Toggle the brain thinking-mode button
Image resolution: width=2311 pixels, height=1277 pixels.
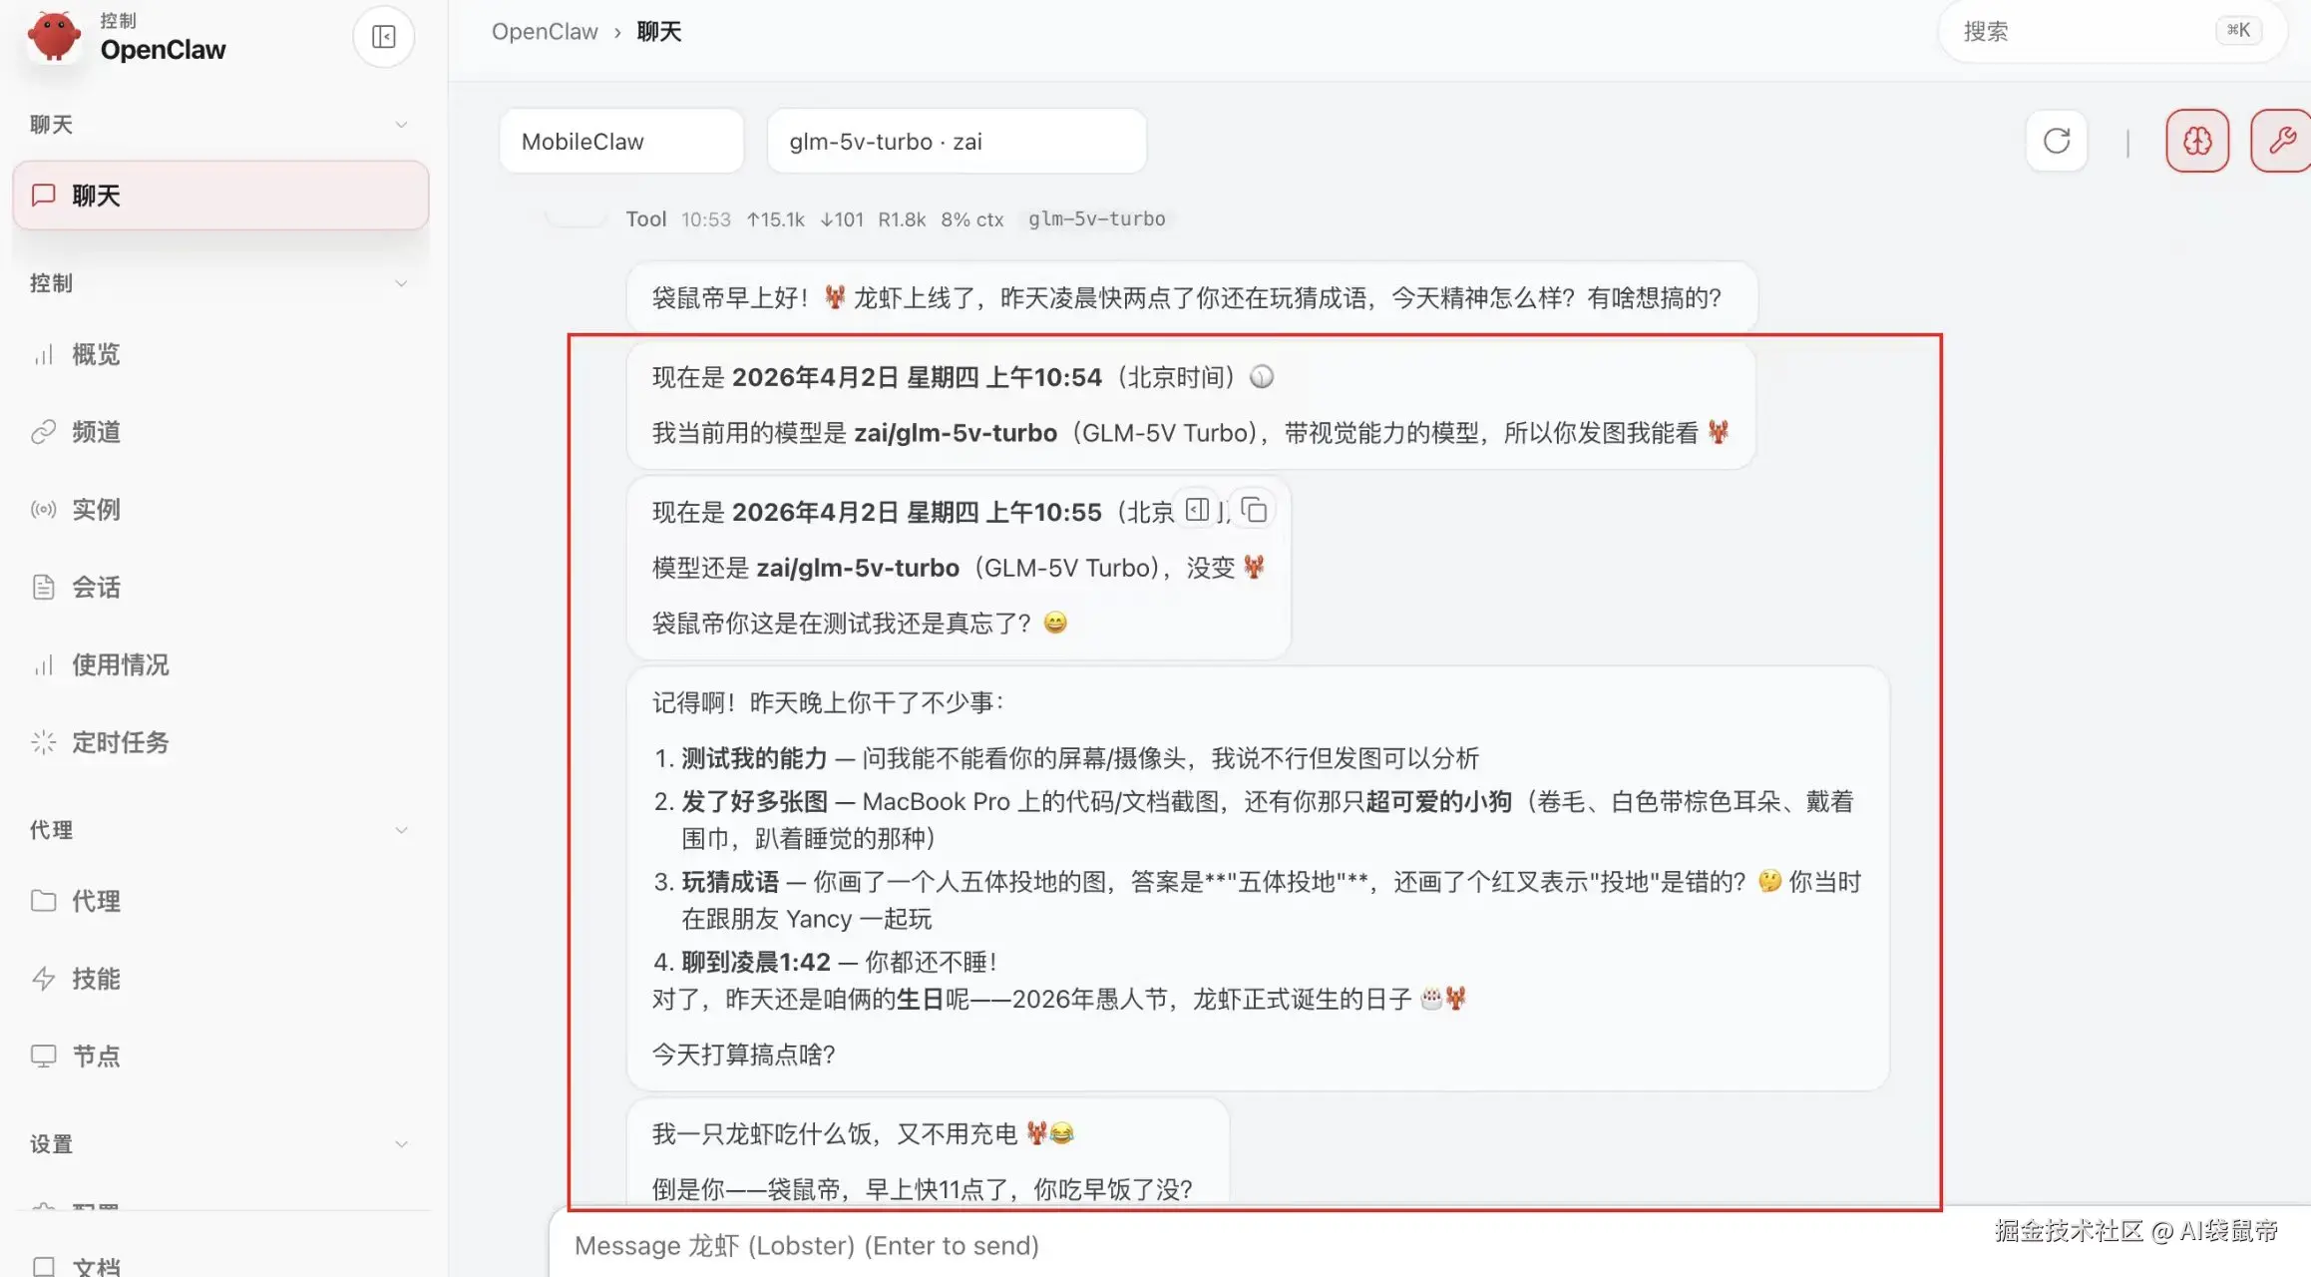coord(2197,141)
